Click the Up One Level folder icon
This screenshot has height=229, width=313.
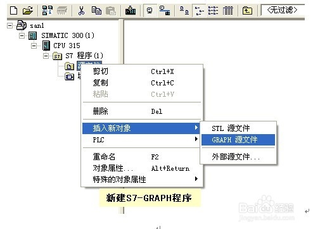pyautogui.click(x=247, y=10)
